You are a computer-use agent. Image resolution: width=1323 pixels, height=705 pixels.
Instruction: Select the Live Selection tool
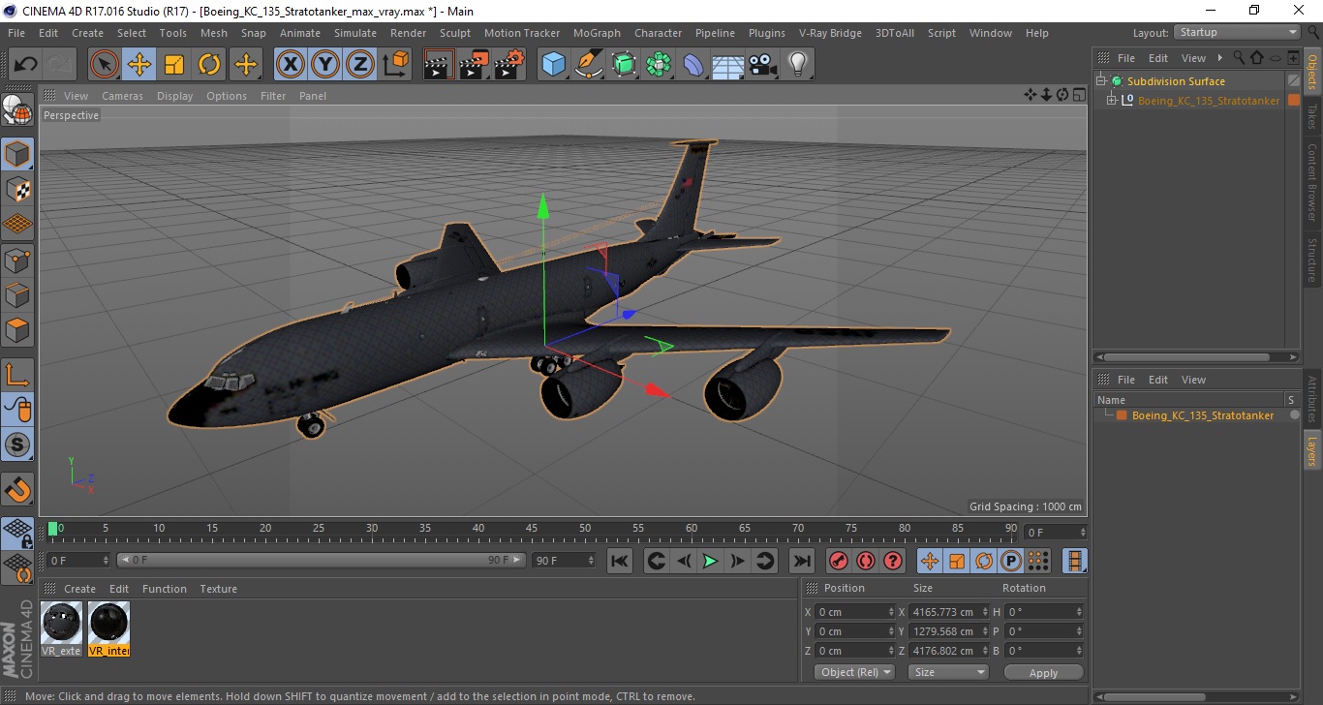105,65
